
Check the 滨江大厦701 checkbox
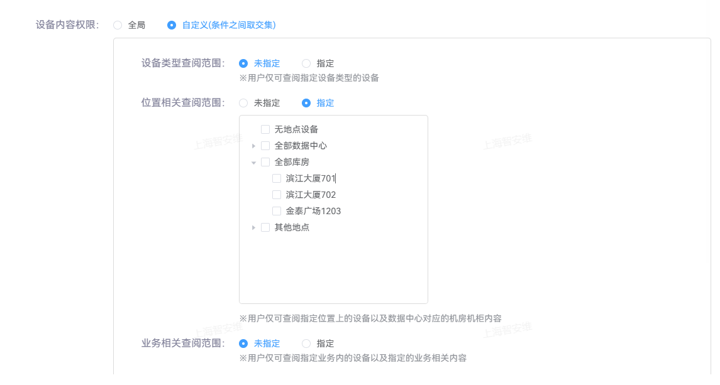(x=277, y=178)
